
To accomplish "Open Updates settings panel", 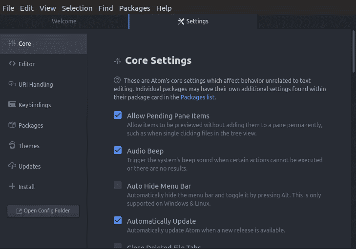I will tap(43, 166).
